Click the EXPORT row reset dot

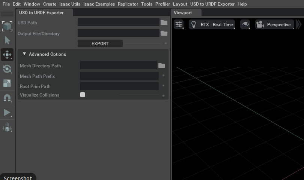pyautogui.click(x=166, y=43)
